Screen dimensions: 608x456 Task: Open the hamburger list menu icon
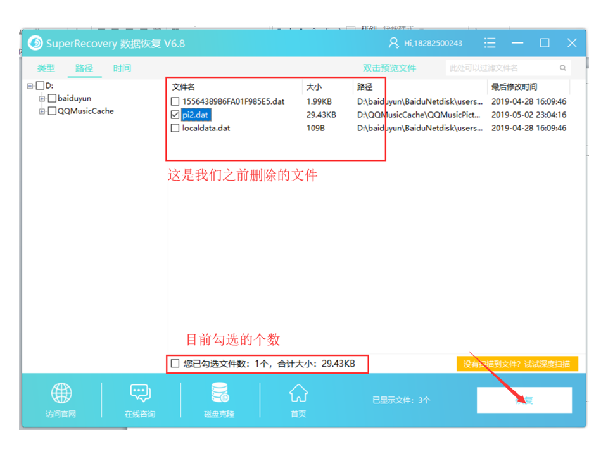(490, 43)
